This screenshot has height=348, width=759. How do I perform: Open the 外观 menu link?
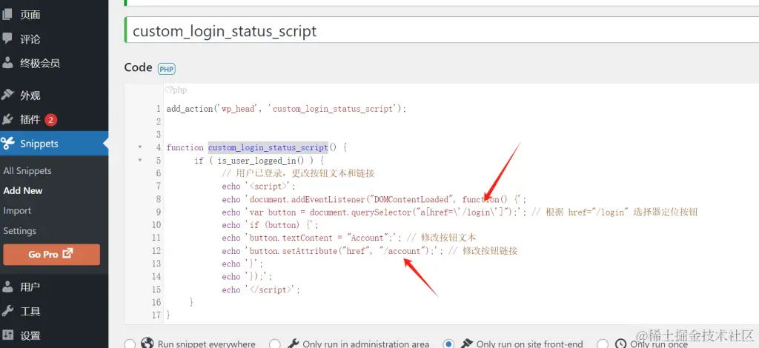[x=30, y=96]
